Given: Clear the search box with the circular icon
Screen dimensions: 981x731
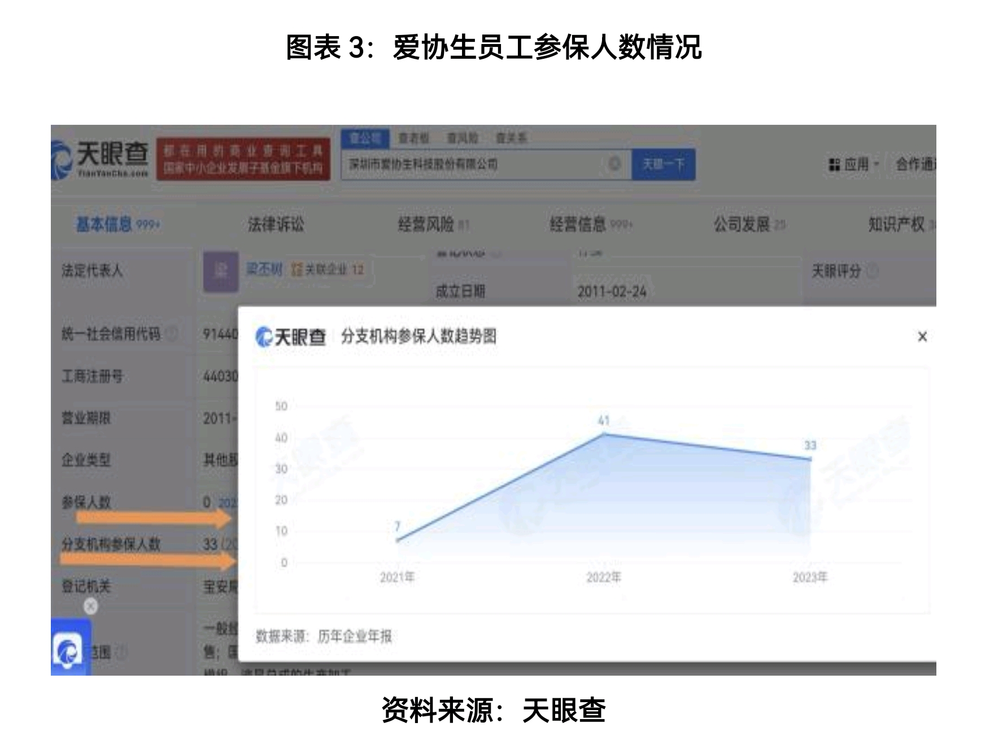Looking at the screenshot, I should (x=614, y=164).
